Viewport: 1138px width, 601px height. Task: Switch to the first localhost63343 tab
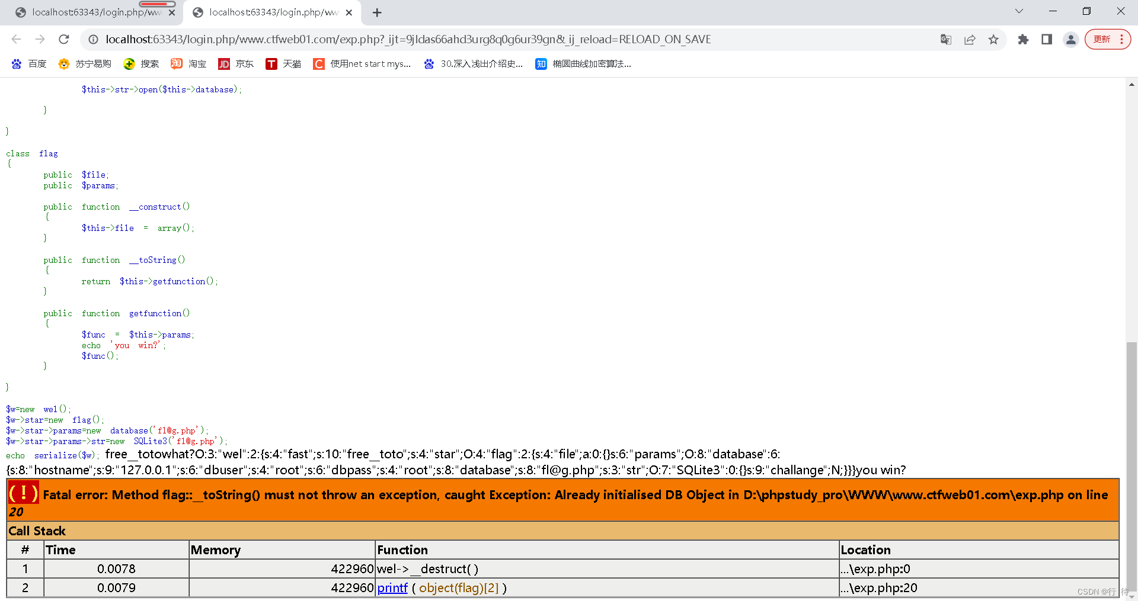click(x=89, y=12)
